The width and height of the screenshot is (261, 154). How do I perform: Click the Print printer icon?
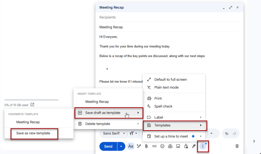[x=149, y=98]
